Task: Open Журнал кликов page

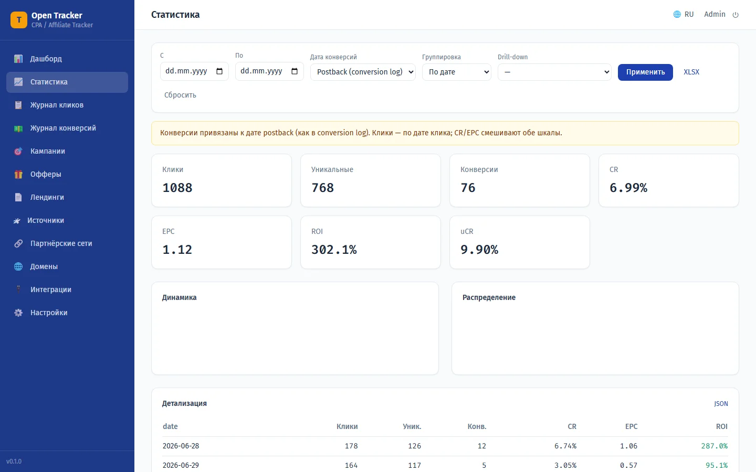Action: [67, 105]
